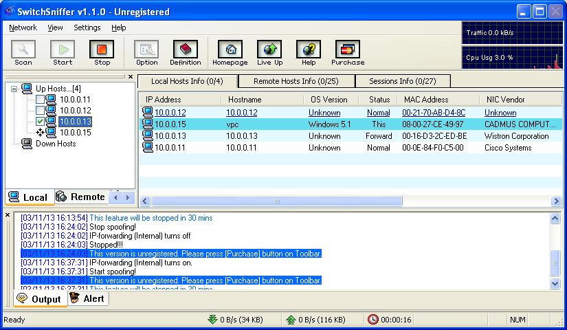The image size is (567, 330).
Task: Select tree item 10.0.0.13
Action: click(75, 121)
